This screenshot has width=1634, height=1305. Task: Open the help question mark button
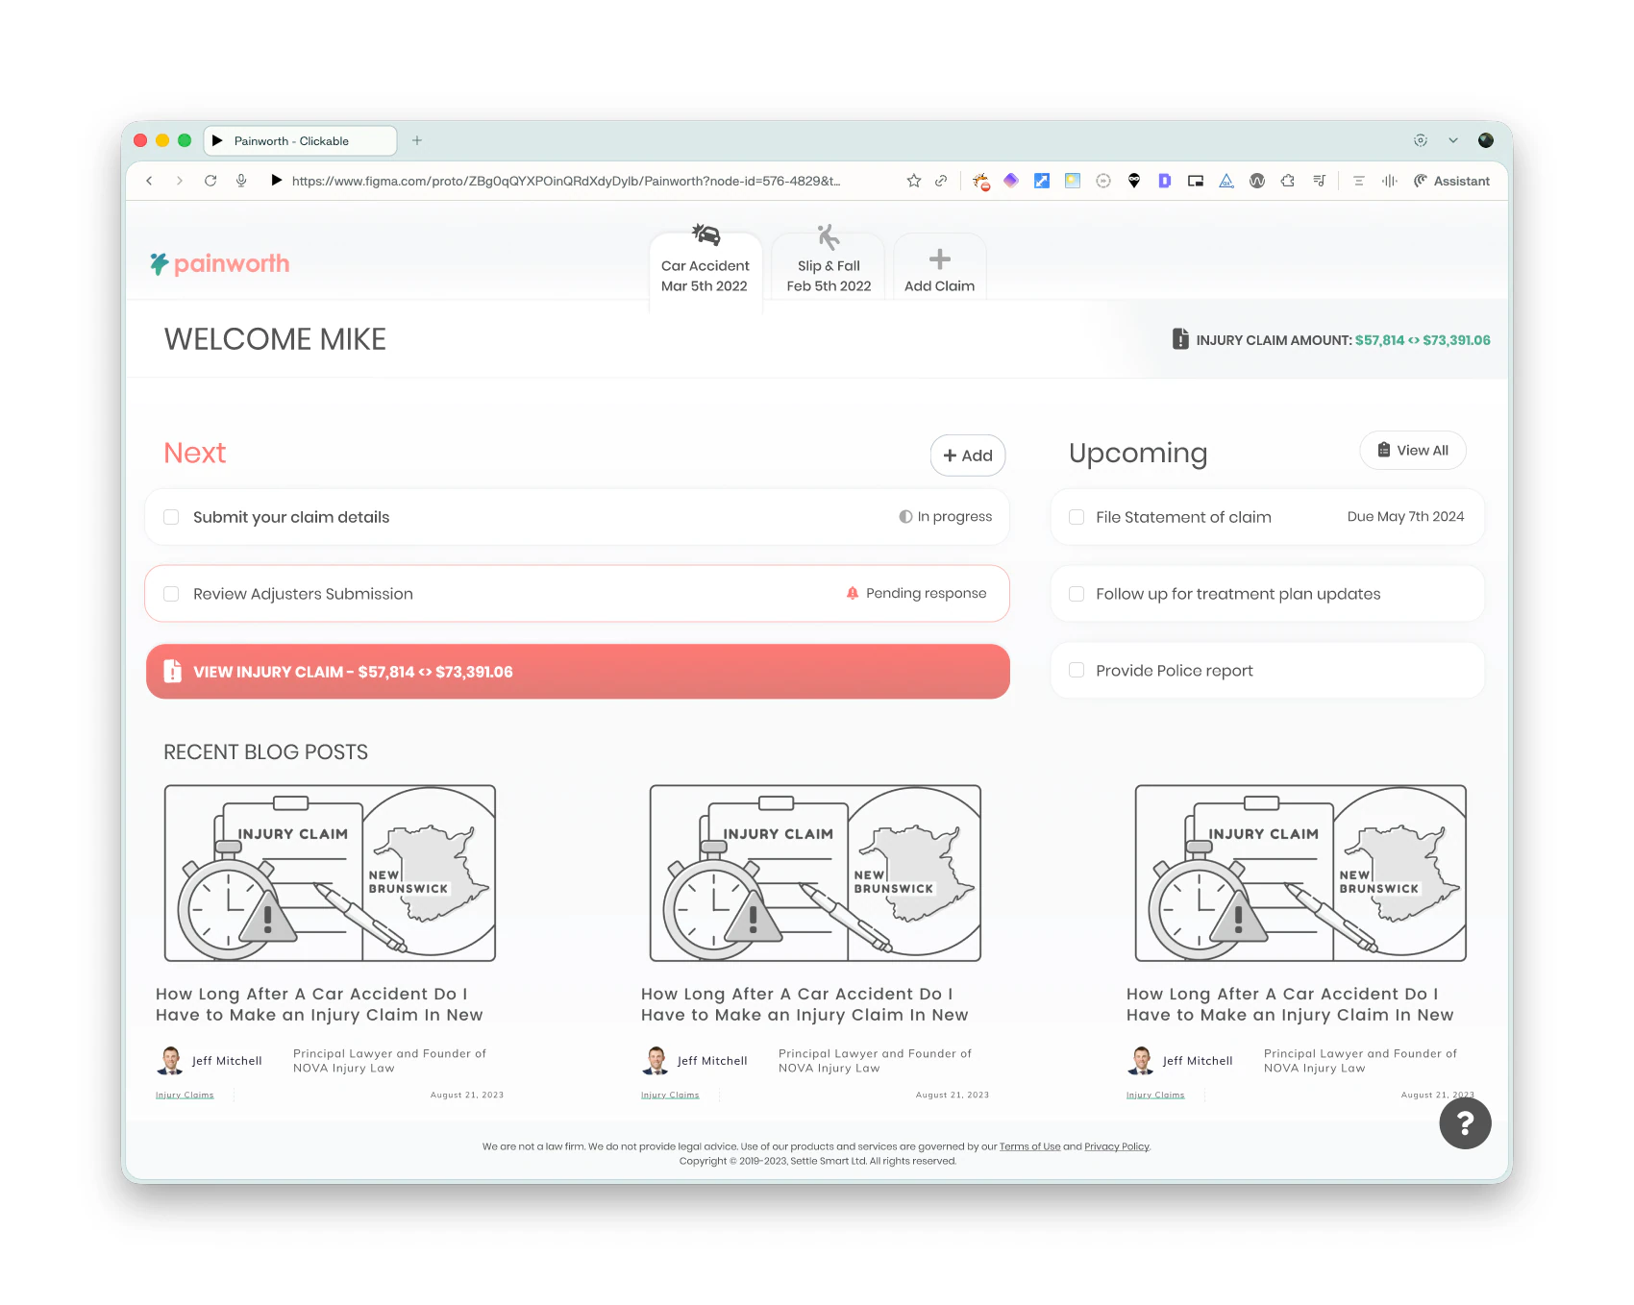tap(1465, 1122)
